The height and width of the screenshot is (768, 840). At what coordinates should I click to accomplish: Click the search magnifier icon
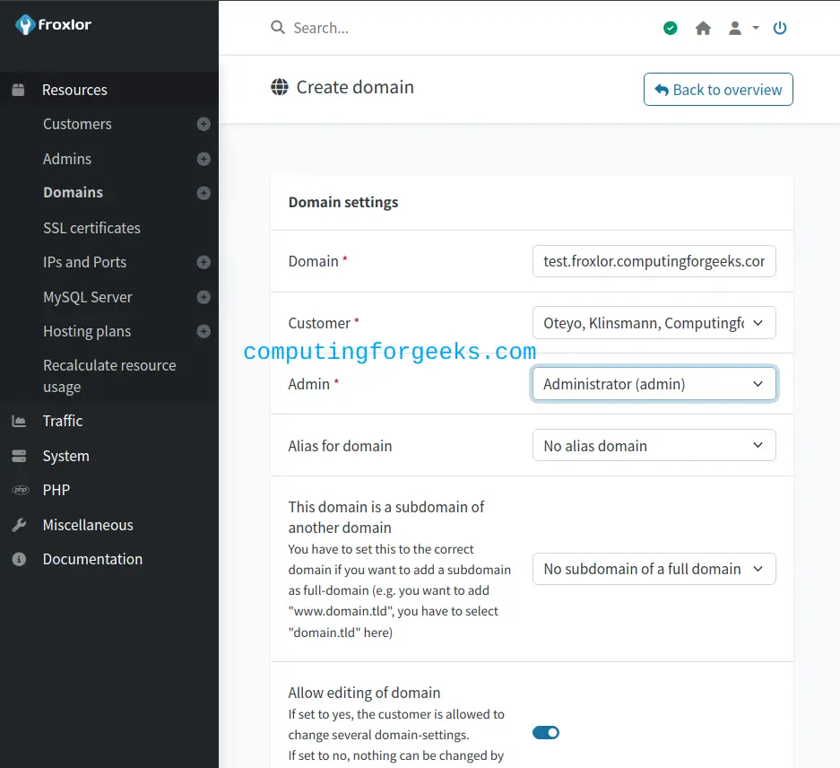click(x=278, y=27)
